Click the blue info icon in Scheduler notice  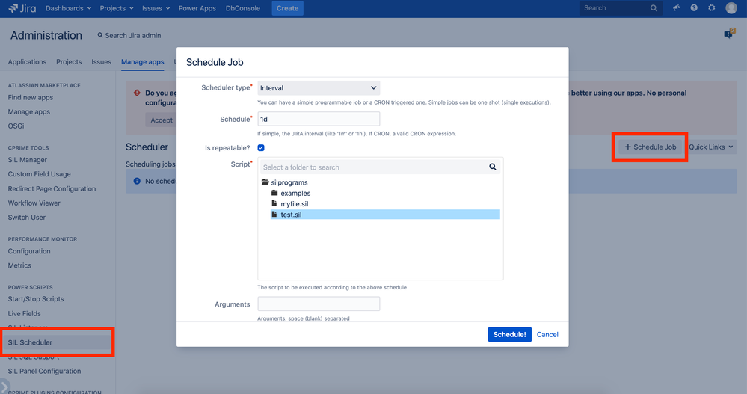point(137,181)
